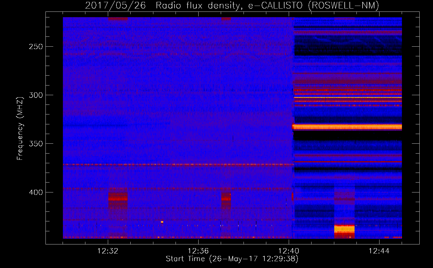
Task: Click the 350 frequency tick label
Action: [36, 144]
